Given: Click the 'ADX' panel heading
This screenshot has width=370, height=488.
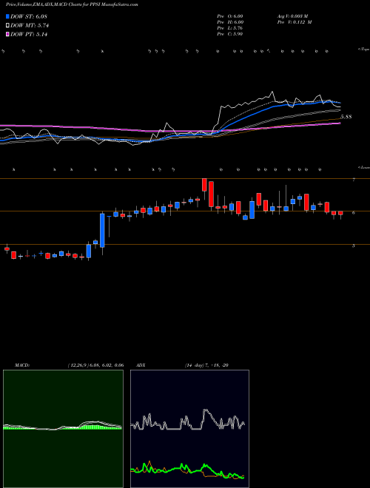Looking at the screenshot, I should coord(141,365).
